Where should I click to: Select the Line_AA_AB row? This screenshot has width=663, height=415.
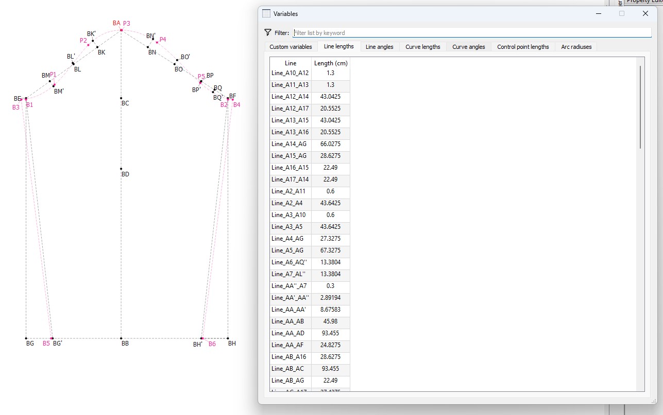click(x=310, y=321)
